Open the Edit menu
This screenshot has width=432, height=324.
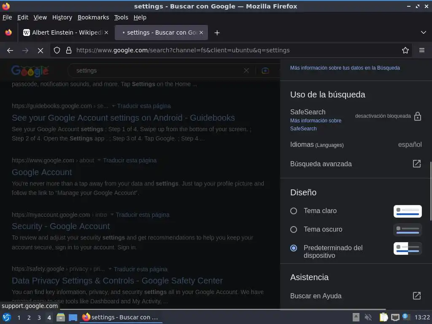click(x=23, y=17)
